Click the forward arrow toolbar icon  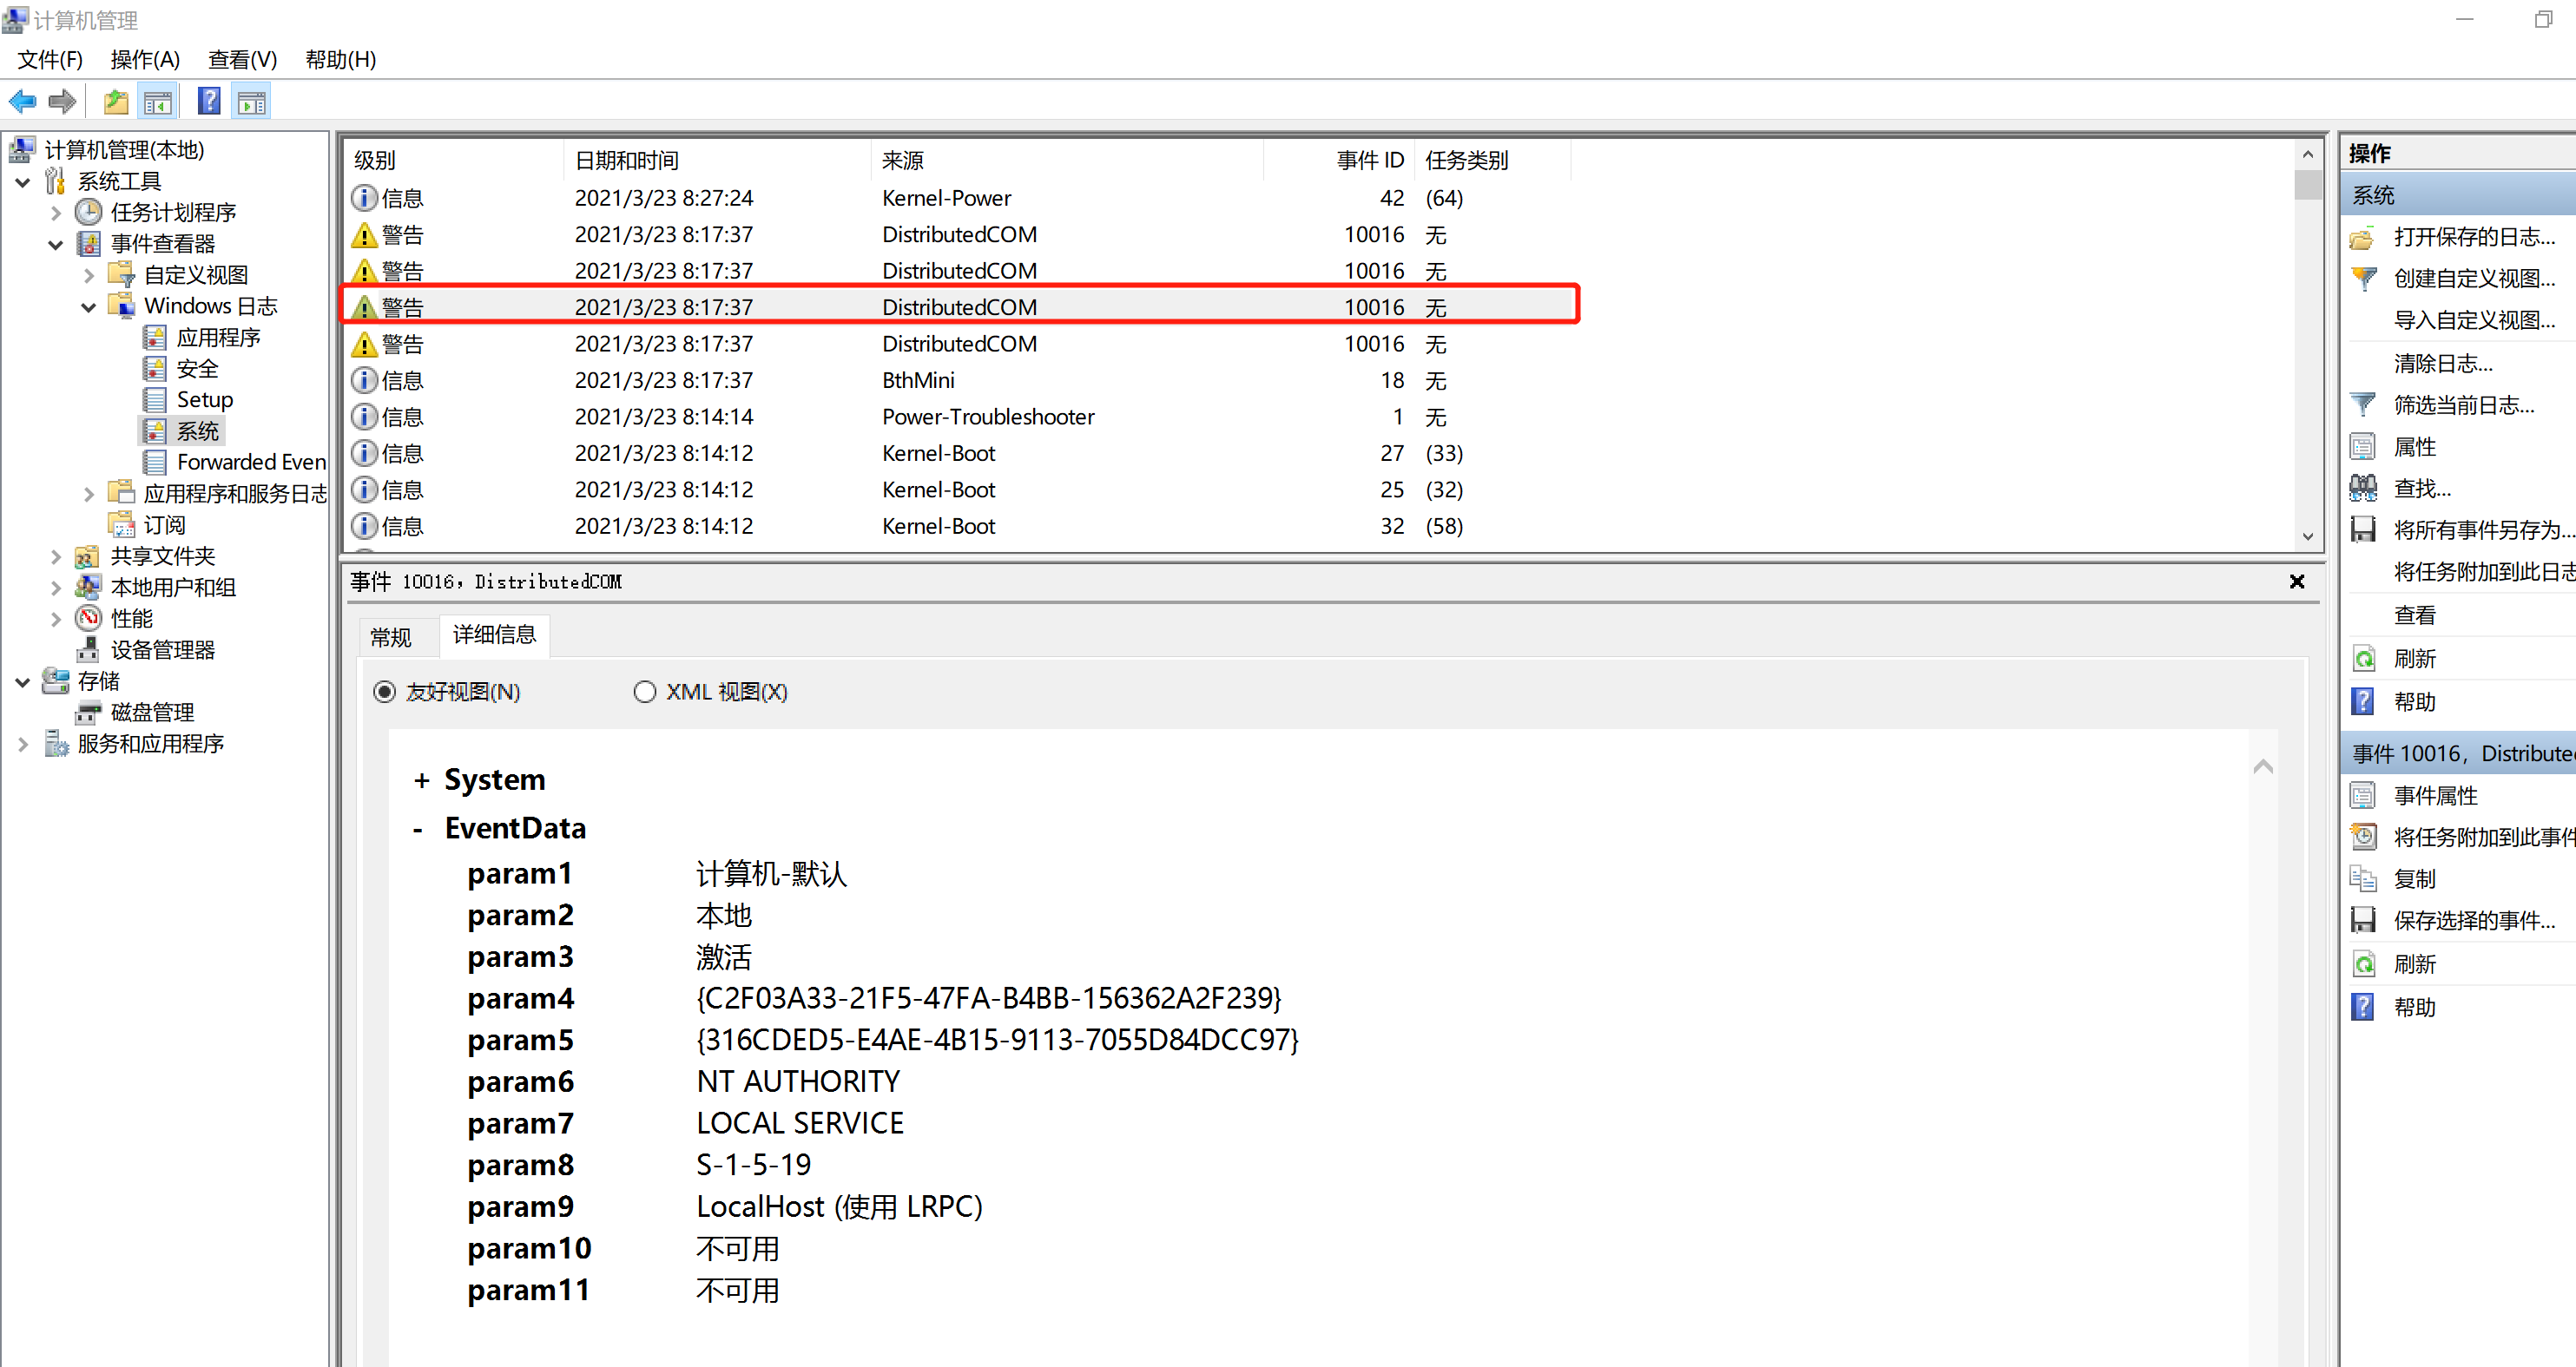(63, 101)
